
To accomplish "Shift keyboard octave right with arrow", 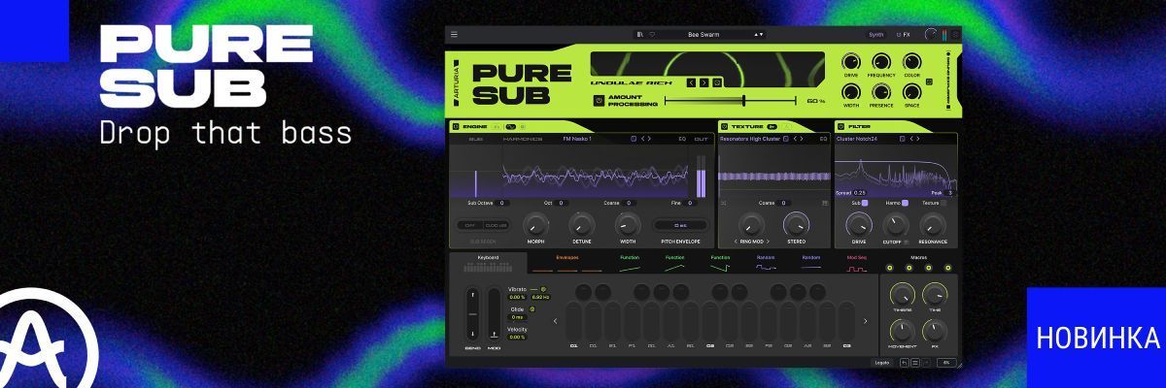I will click(x=866, y=320).
